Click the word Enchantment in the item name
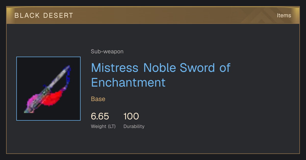 pyautogui.click(x=128, y=83)
